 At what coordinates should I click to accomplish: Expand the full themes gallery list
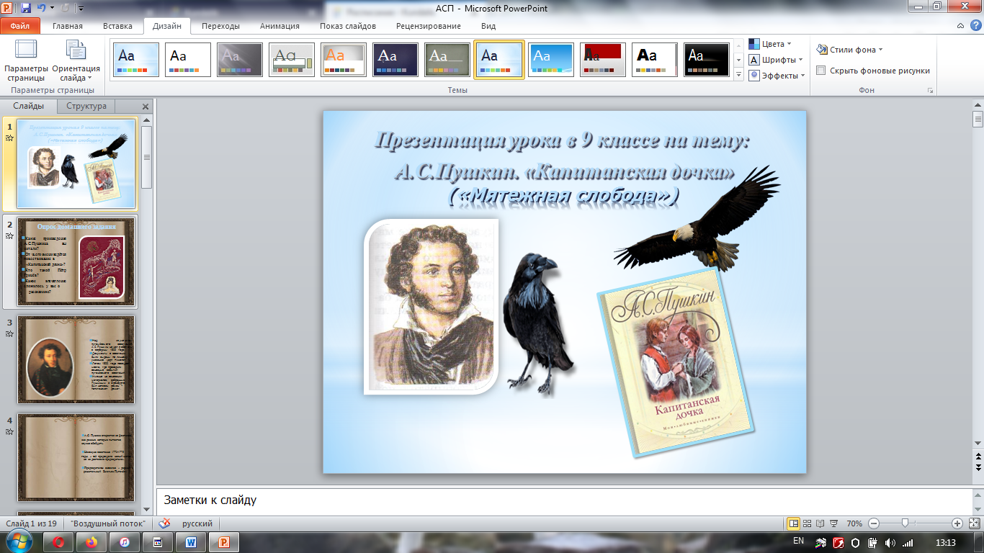(738, 74)
